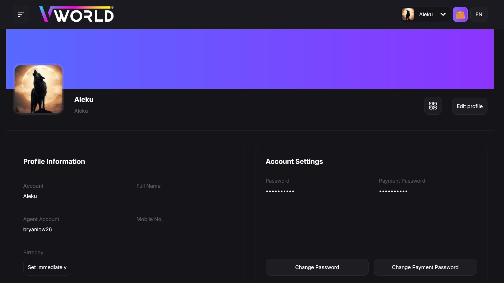Select the agent account bryanlow26
The width and height of the screenshot is (504, 283).
(x=38, y=230)
